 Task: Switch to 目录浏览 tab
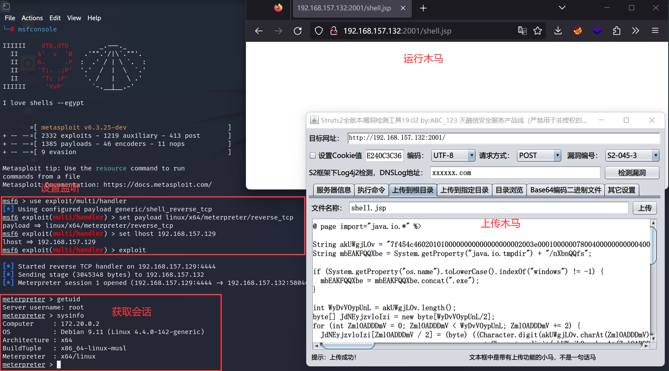click(x=509, y=190)
